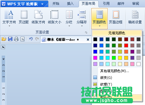Switch to the Review (审阅) tab

135,4
